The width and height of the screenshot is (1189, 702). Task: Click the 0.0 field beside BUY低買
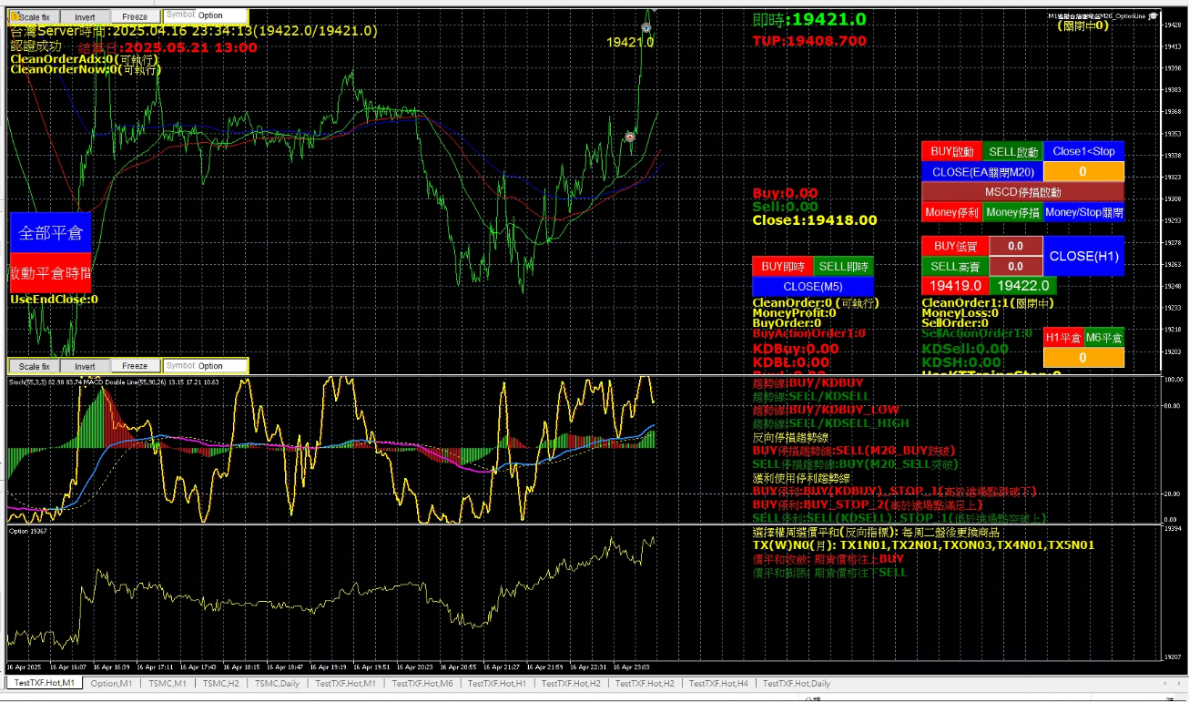click(1015, 246)
